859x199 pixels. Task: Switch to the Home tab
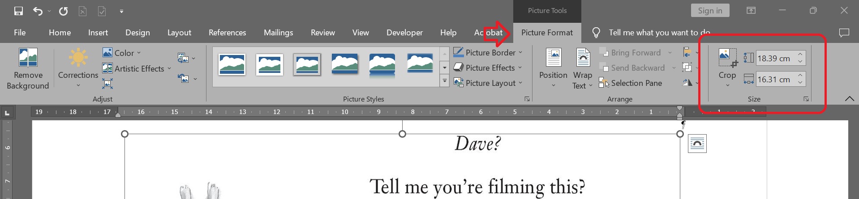click(x=60, y=33)
